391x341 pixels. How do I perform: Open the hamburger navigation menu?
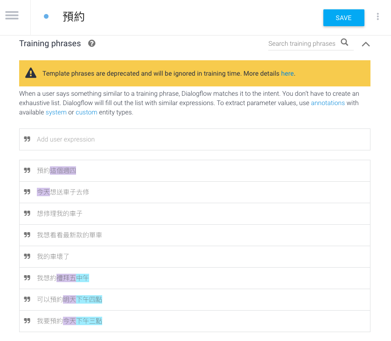tap(12, 15)
